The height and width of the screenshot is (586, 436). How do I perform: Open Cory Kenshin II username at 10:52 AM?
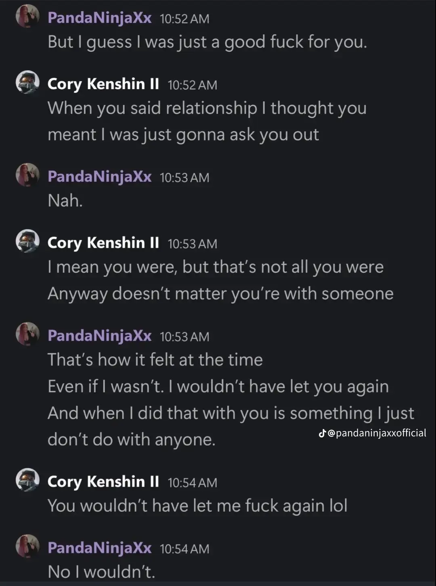click(103, 84)
